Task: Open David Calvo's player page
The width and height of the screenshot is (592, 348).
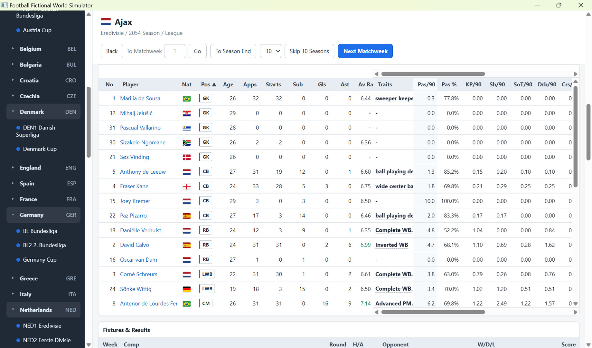Action: pyautogui.click(x=135, y=245)
